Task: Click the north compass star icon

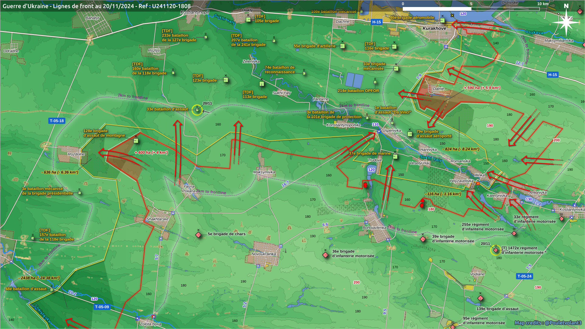Action: pos(566,22)
